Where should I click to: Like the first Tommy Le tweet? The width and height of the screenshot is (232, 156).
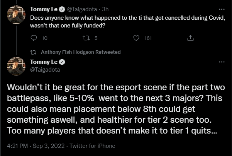point(136,38)
